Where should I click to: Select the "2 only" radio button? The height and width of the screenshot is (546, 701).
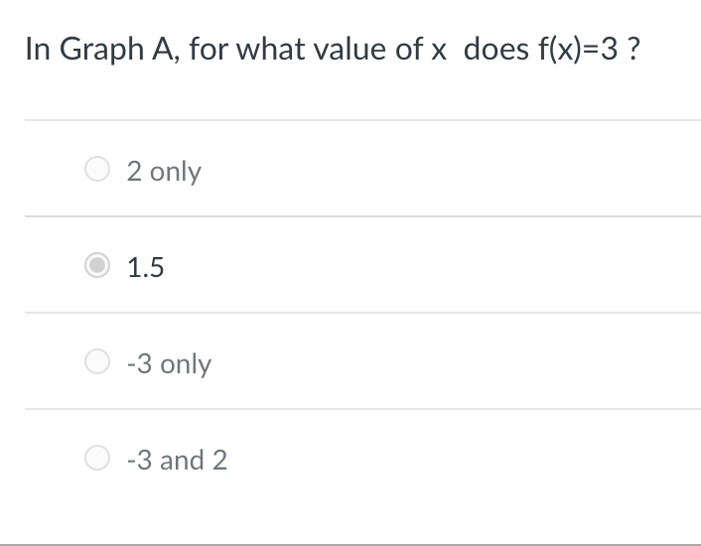pyautogui.click(x=97, y=169)
